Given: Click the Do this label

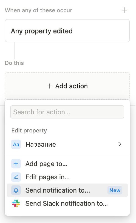Looking at the screenshot, I should 14,63.
